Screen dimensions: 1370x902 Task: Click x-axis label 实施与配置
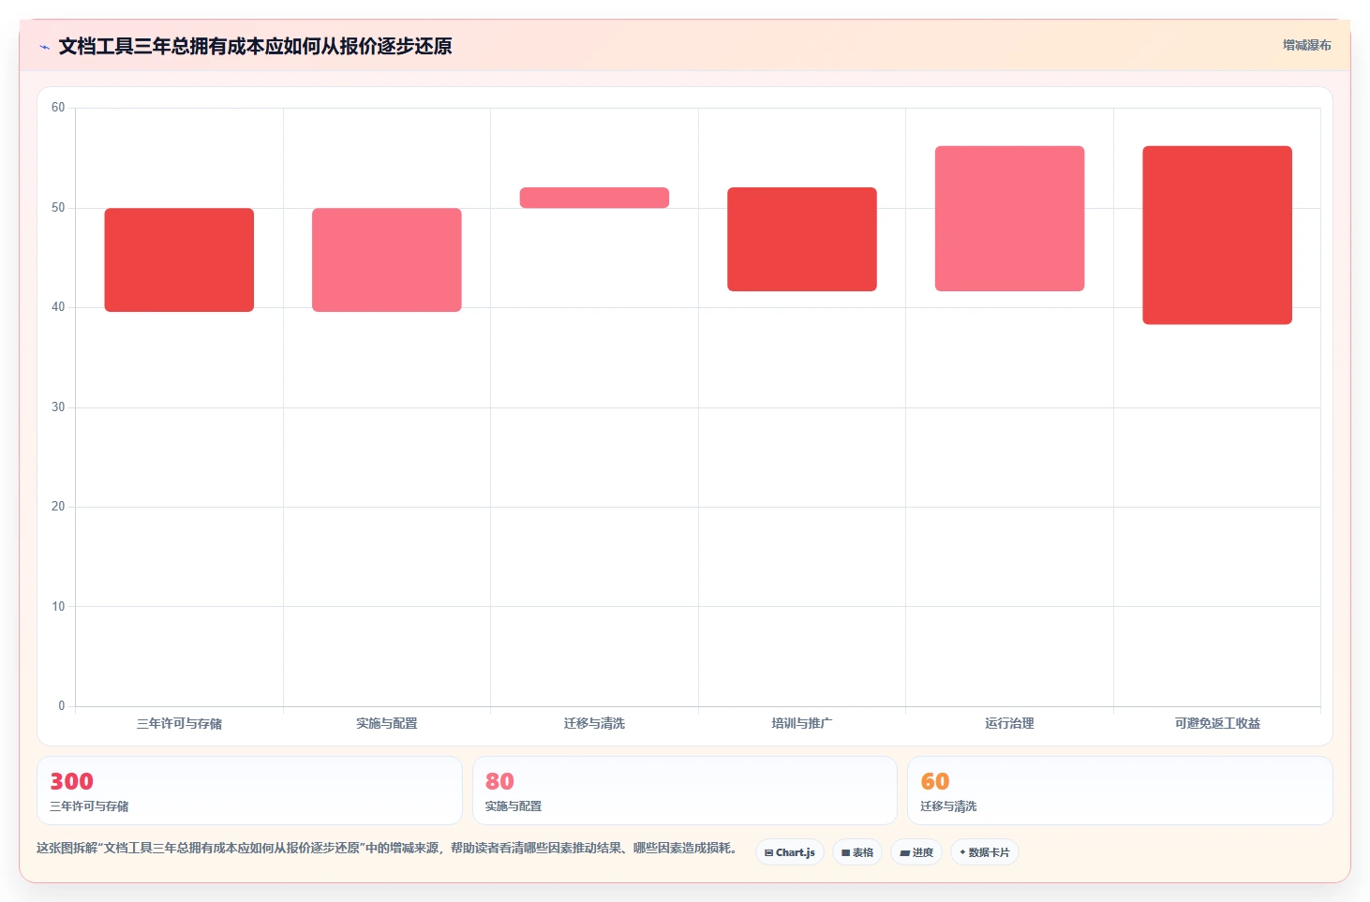387,723
